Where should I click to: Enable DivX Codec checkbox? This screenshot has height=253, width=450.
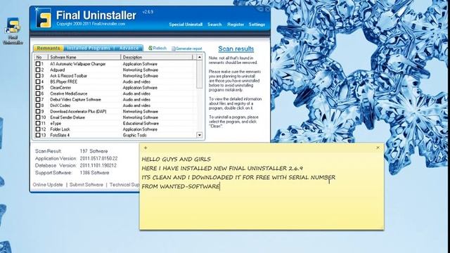click(x=38, y=105)
